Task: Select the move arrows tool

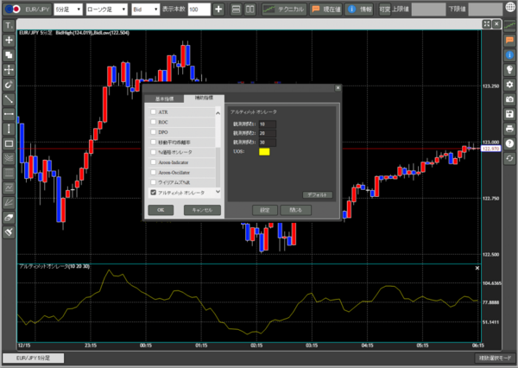Action: click(9, 70)
